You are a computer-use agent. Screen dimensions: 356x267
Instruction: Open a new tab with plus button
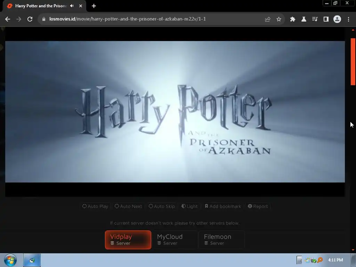click(94, 6)
